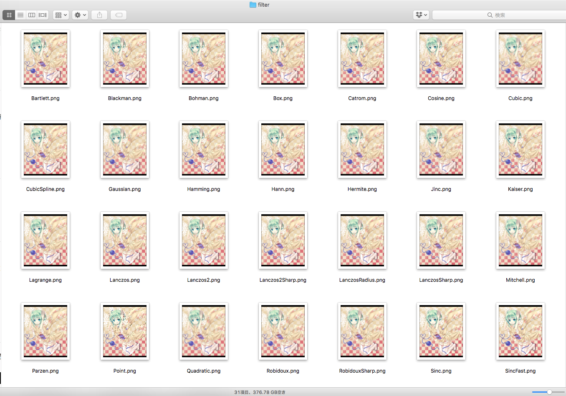
Task: Click the SincFast.png file name
Action: [x=521, y=371]
